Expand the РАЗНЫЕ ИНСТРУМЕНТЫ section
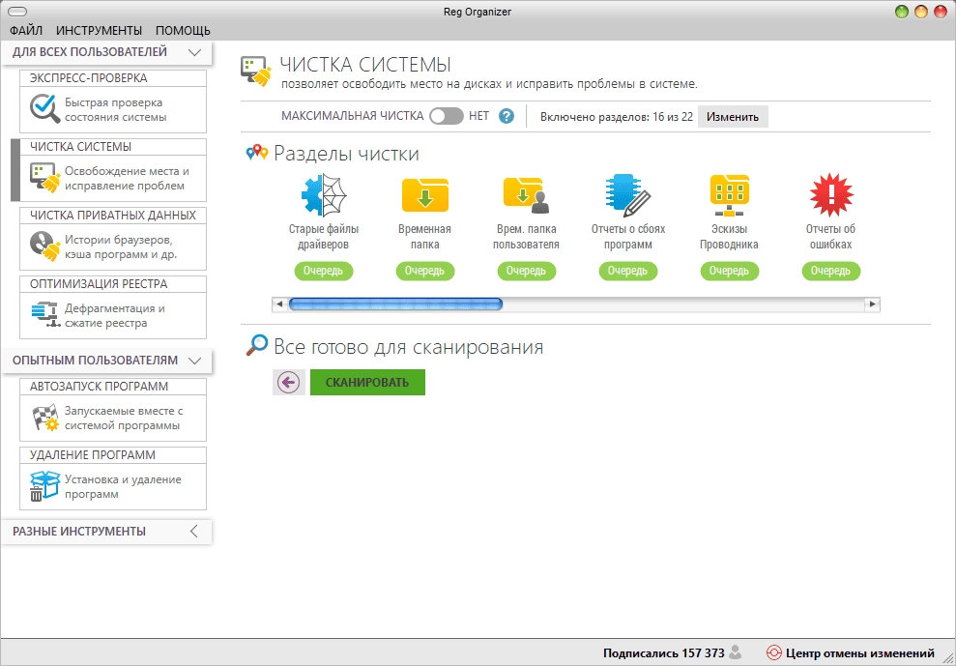This screenshot has height=666, width=956. pyautogui.click(x=194, y=532)
